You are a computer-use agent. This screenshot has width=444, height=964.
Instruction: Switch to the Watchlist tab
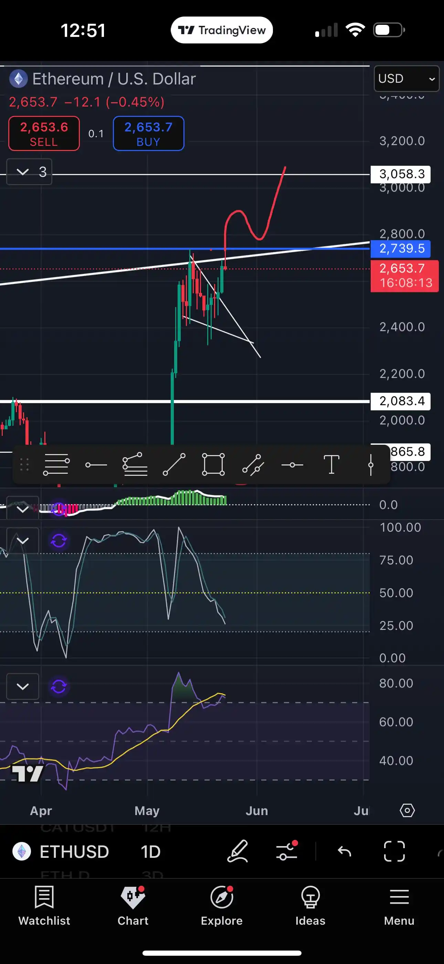point(44,906)
